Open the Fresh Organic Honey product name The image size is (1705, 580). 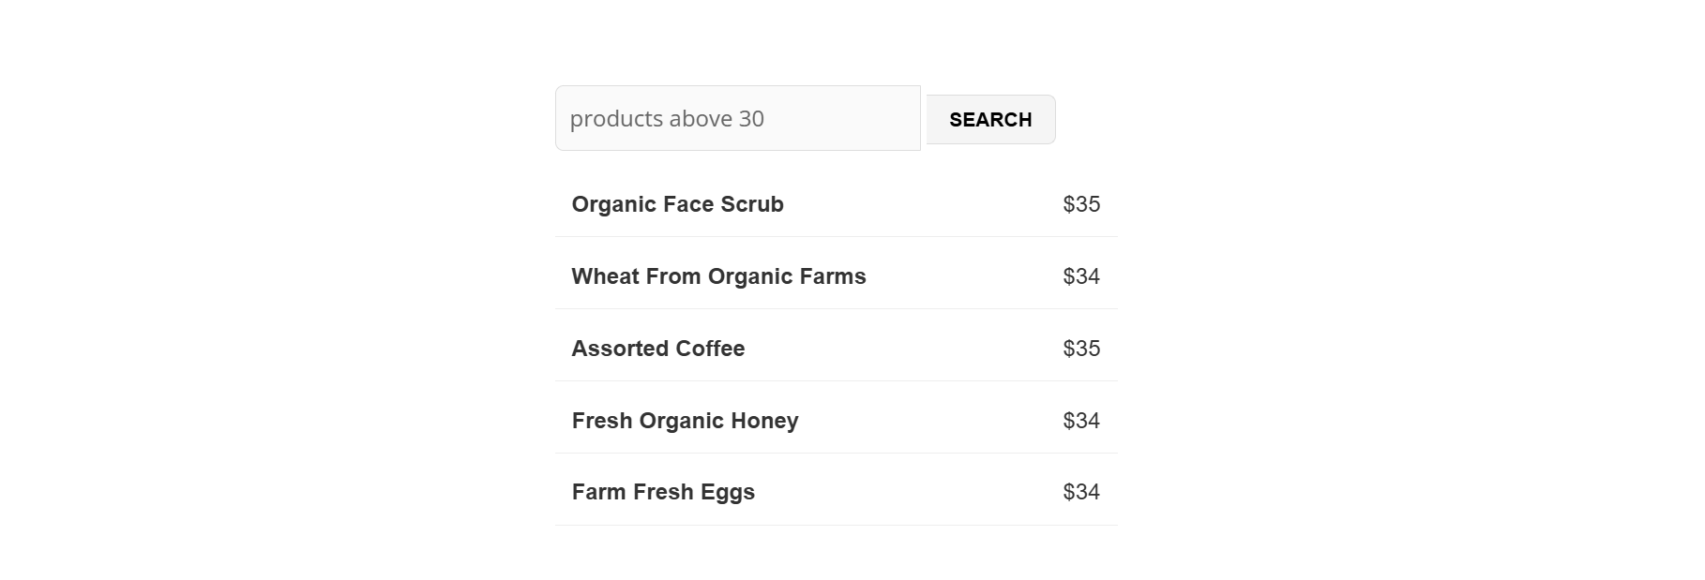point(685,421)
